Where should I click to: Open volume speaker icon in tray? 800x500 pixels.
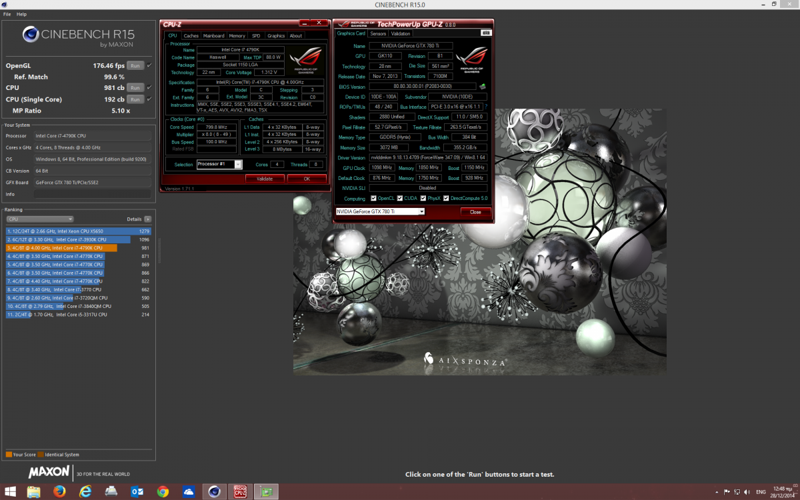(746, 492)
